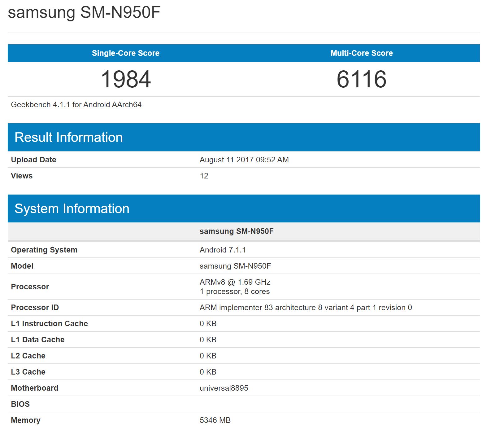This screenshot has height=430, width=491.
Task: Select the L1 Data Cache label
Action: pyautogui.click(x=37, y=340)
